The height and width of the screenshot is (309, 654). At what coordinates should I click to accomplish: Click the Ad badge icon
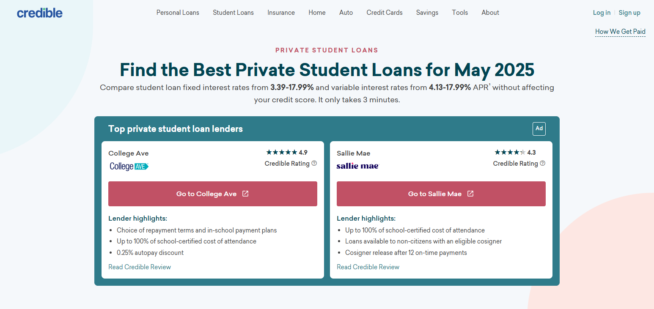click(539, 129)
